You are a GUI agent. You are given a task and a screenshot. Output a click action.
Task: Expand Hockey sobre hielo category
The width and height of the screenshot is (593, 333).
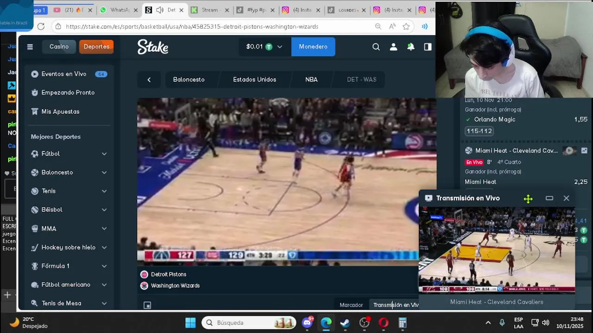(104, 247)
